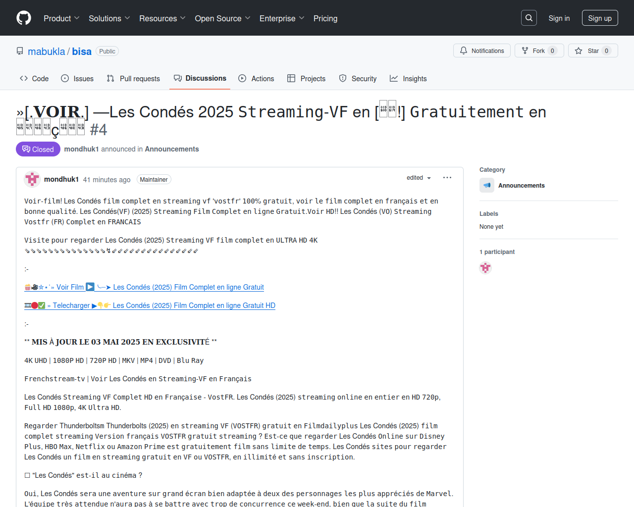634x507 pixels.
Task: Click mondhuk1 avatar in comment header
Action: coord(32,179)
